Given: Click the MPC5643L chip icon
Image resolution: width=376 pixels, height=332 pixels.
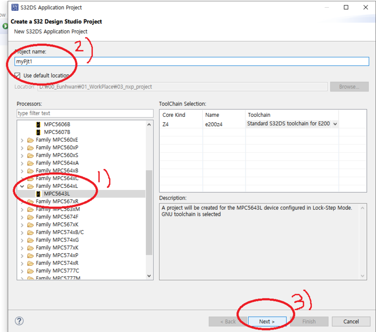Looking at the screenshot, I should pyautogui.click(x=38, y=194).
